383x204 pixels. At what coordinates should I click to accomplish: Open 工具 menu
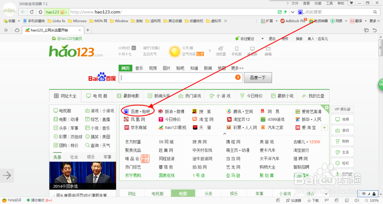[329, 3]
